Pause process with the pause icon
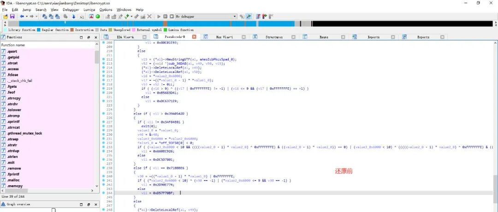The image size is (498, 212). (166, 16)
